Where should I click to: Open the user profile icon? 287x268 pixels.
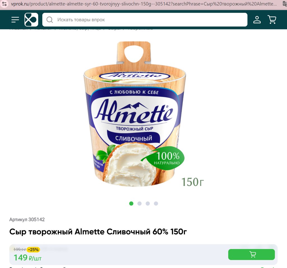click(257, 20)
